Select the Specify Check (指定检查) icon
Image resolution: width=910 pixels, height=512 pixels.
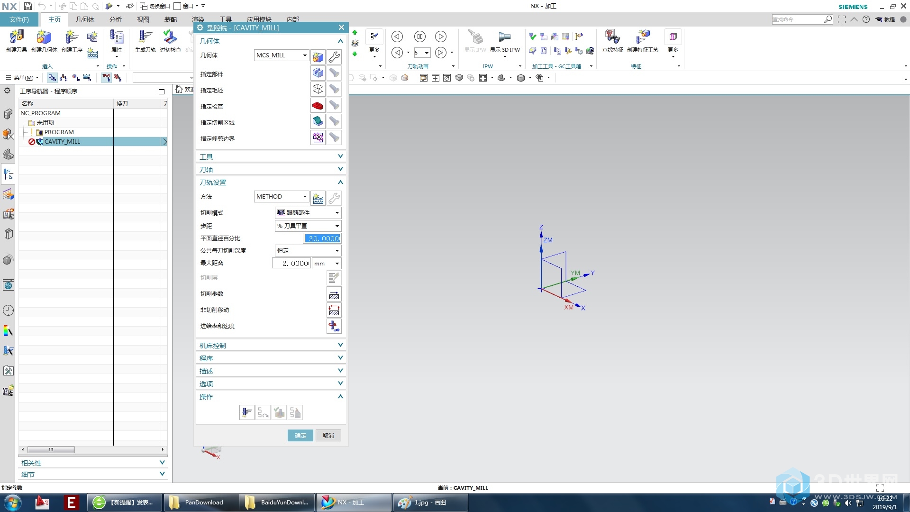tap(318, 106)
